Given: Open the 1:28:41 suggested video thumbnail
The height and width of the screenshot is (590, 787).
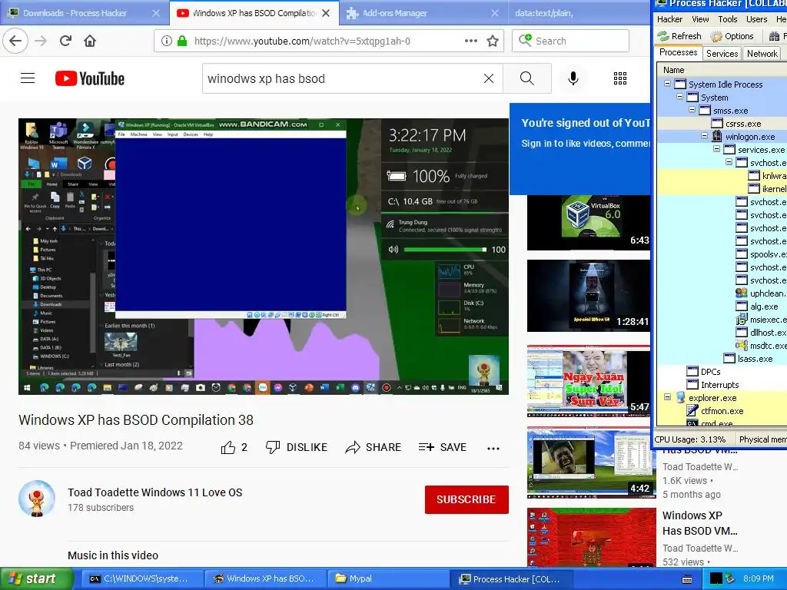Looking at the screenshot, I should click(x=589, y=296).
